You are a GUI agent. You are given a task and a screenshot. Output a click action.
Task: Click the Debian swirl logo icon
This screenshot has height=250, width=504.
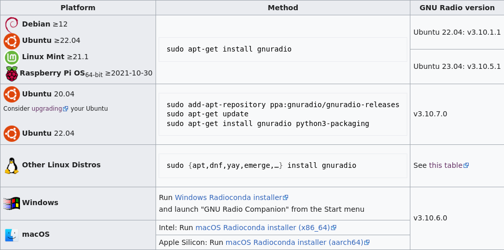(x=12, y=24)
